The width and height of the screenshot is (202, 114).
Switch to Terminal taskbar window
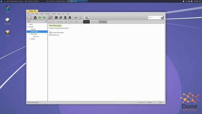tap(56, 1)
